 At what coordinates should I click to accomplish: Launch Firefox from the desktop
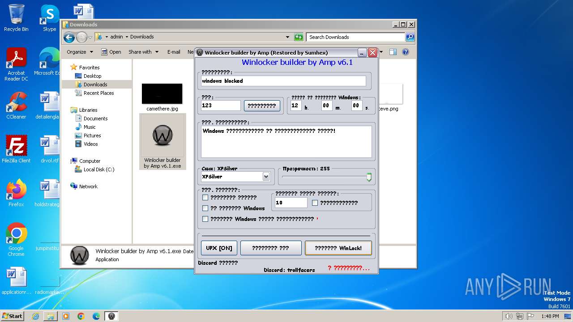[16, 193]
